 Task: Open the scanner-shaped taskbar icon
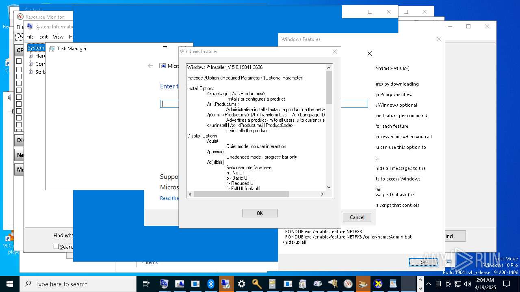[363, 284]
